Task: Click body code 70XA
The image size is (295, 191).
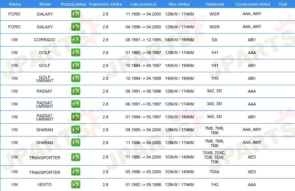Action: point(214,172)
